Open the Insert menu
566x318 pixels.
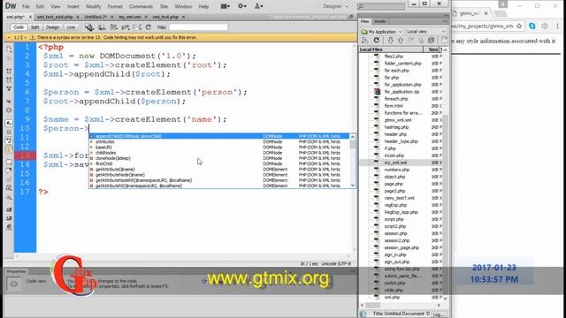click(x=73, y=6)
